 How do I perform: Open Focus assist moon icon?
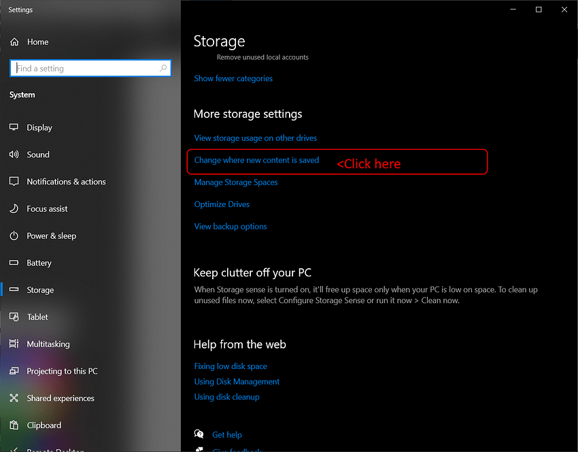(14, 209)
